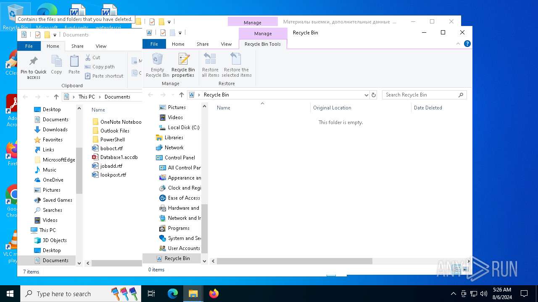Collapse the Recycle Bin ribbon
This screenshot has width=538, height=302.
tap(458, 44)
